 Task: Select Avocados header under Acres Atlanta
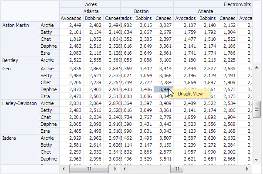(71, 18)
